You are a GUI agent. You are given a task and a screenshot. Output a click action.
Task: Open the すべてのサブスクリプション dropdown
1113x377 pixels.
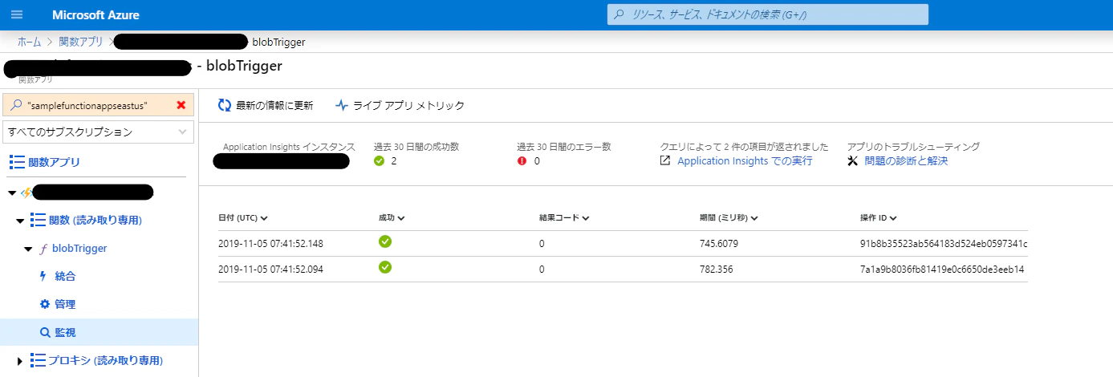click(99, 131)
